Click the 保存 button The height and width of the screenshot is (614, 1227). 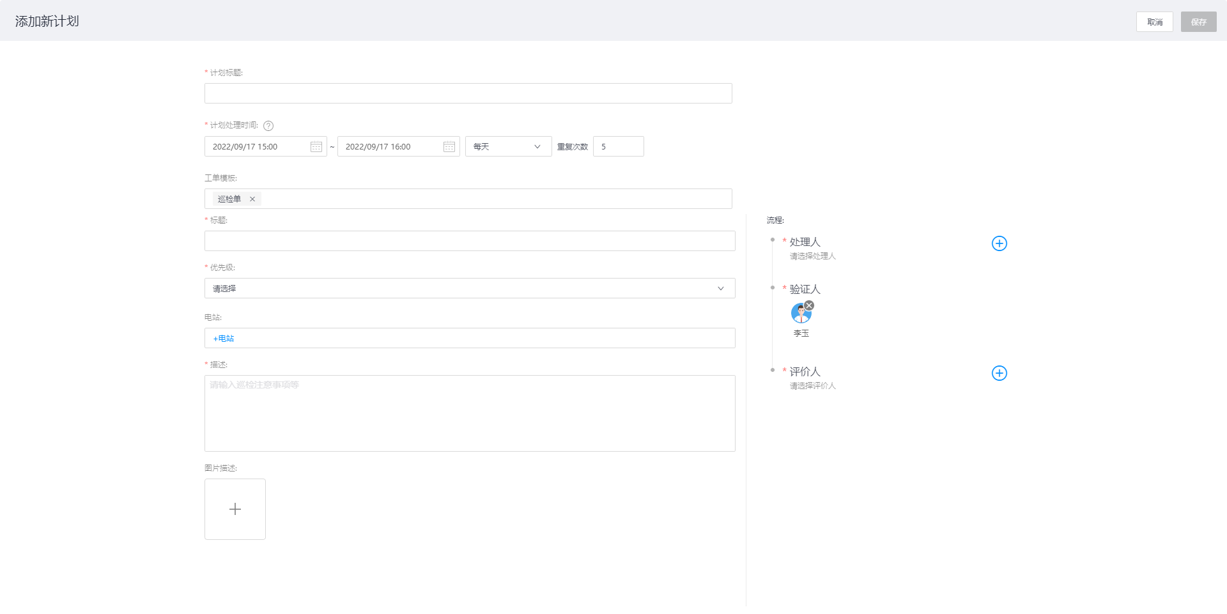1198,22
